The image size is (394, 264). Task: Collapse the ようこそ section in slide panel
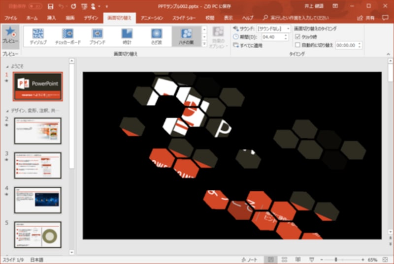pos(7,67)
